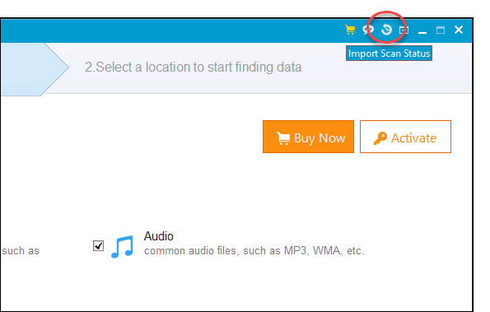Click the dropdown menu box icon beside clock
This screenshot has width=490, height=312.
(404, 30)
